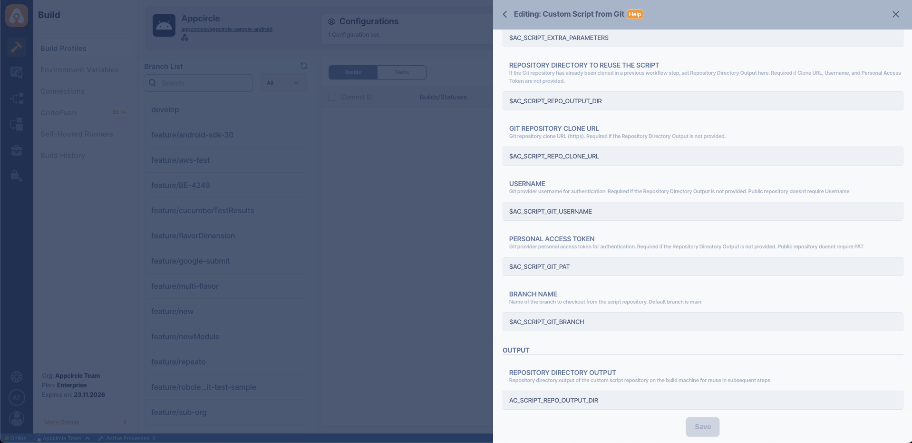This screenshot has height=443, width=912.
Task: Click the webhook icon under repository link
Action: 184,38
